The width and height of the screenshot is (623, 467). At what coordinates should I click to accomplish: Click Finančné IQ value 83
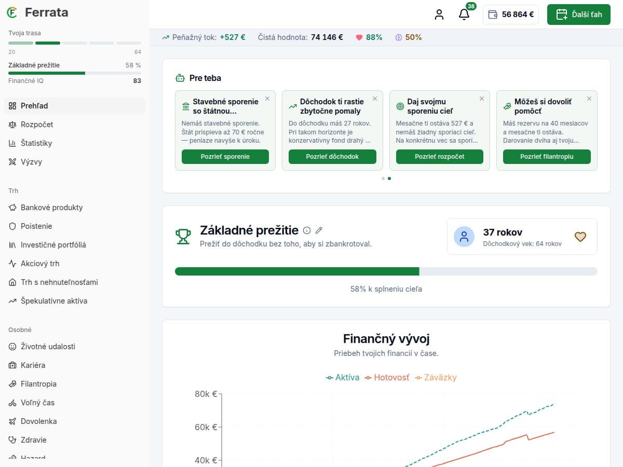pos(137,81)
